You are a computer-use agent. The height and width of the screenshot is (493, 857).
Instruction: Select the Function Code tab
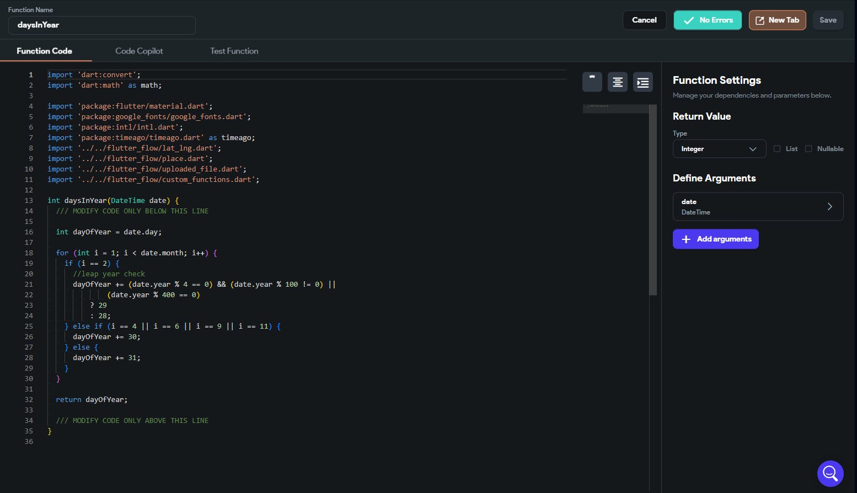click(44, 51)
